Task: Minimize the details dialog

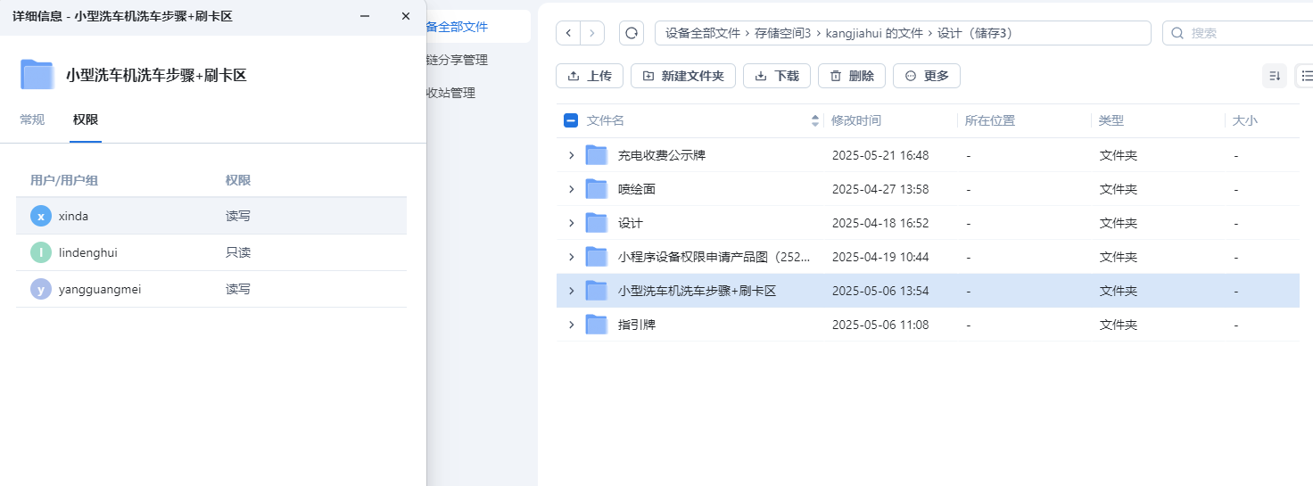Action: click(365, 16)
